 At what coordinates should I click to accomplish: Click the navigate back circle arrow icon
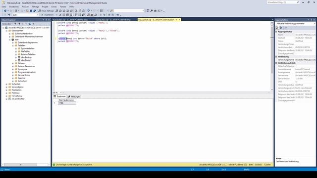[x=5, y=11]
